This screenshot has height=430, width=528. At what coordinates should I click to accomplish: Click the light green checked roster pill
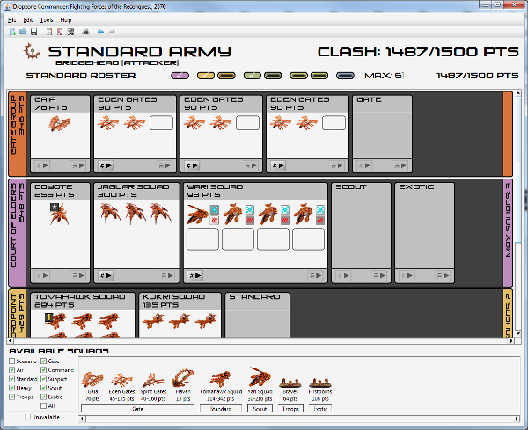click(253, 76)
